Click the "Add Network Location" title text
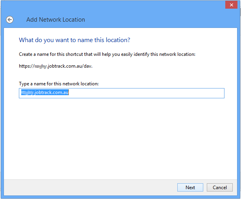The width and height of the screenshot is (241, 199). point(55,20)
